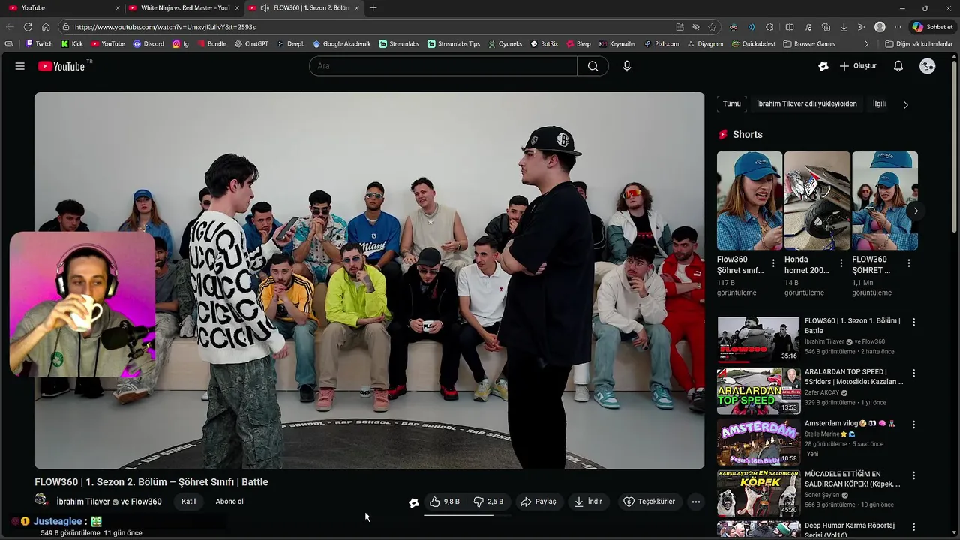Open the ARALARDAN TOP SPEED thumbnail
This screenshot has width=960, height=540.
coord(758,391)
